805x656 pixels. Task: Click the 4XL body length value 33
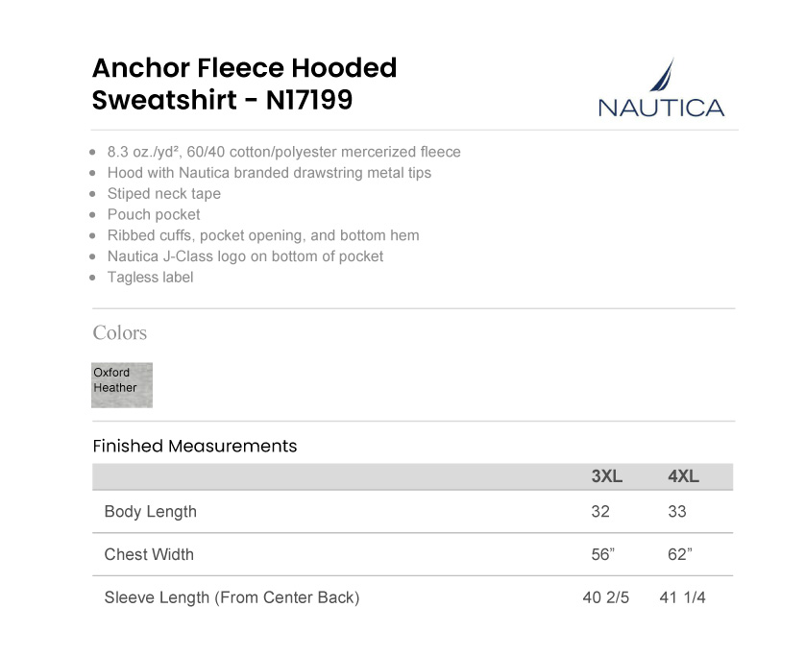[677, 512]
